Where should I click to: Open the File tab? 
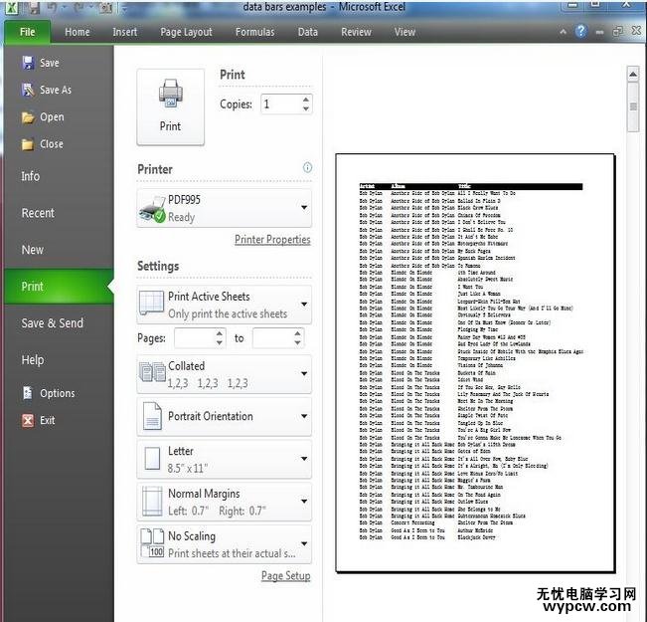pos(27,32)
